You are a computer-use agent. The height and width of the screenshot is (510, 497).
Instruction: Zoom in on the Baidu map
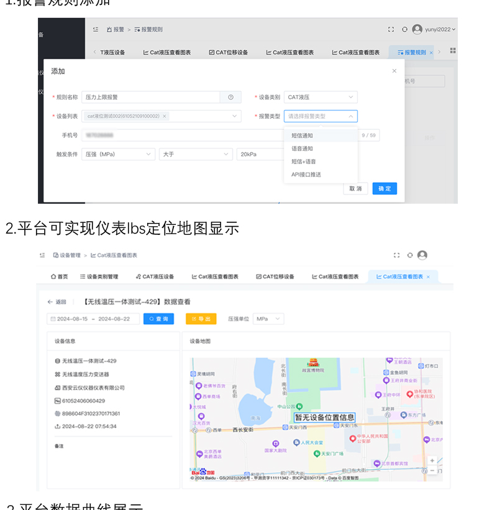click(x=432, y=461)
